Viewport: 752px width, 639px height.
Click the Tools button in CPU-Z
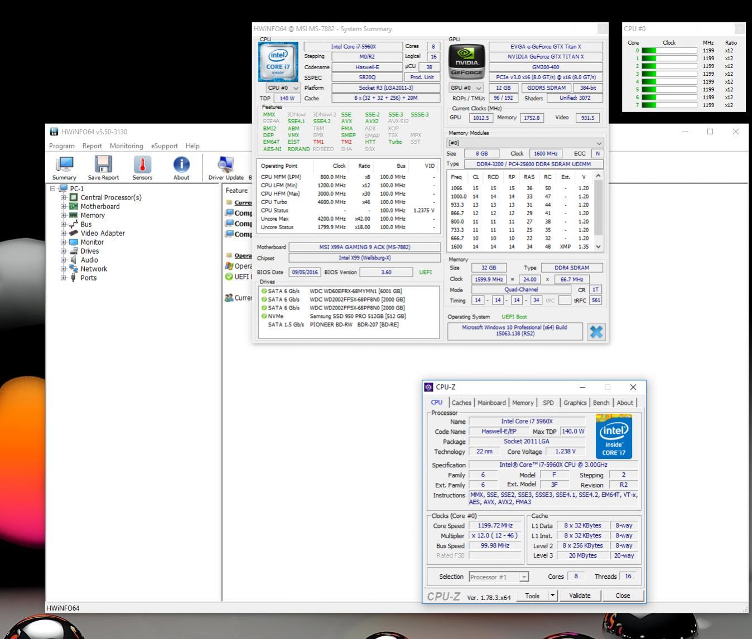(532, 596)
